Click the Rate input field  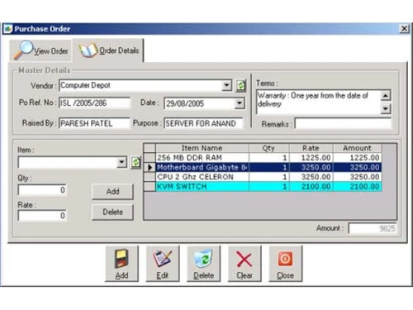pyautogui.click(x=42, y=216)
